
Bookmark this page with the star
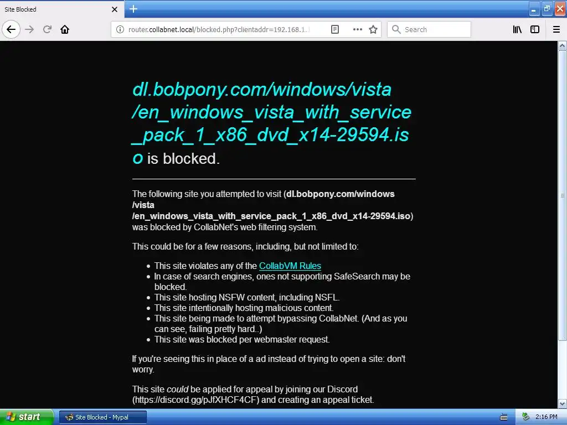[x=373, y=29]
